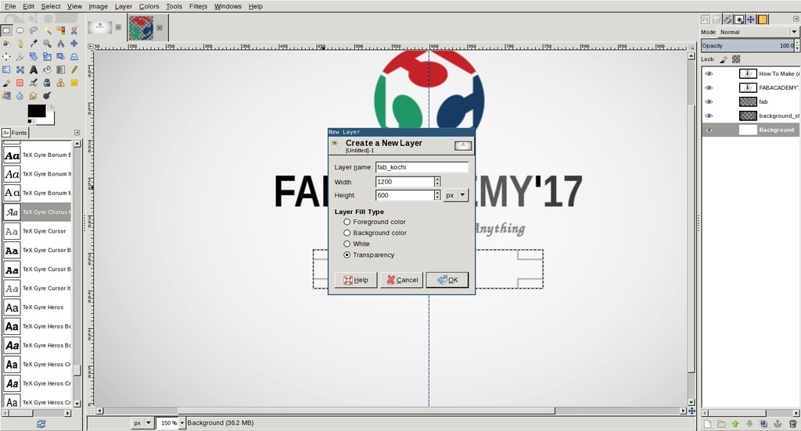Delete layer with trash icon
The image size is (801, 431).
(792, 424)
